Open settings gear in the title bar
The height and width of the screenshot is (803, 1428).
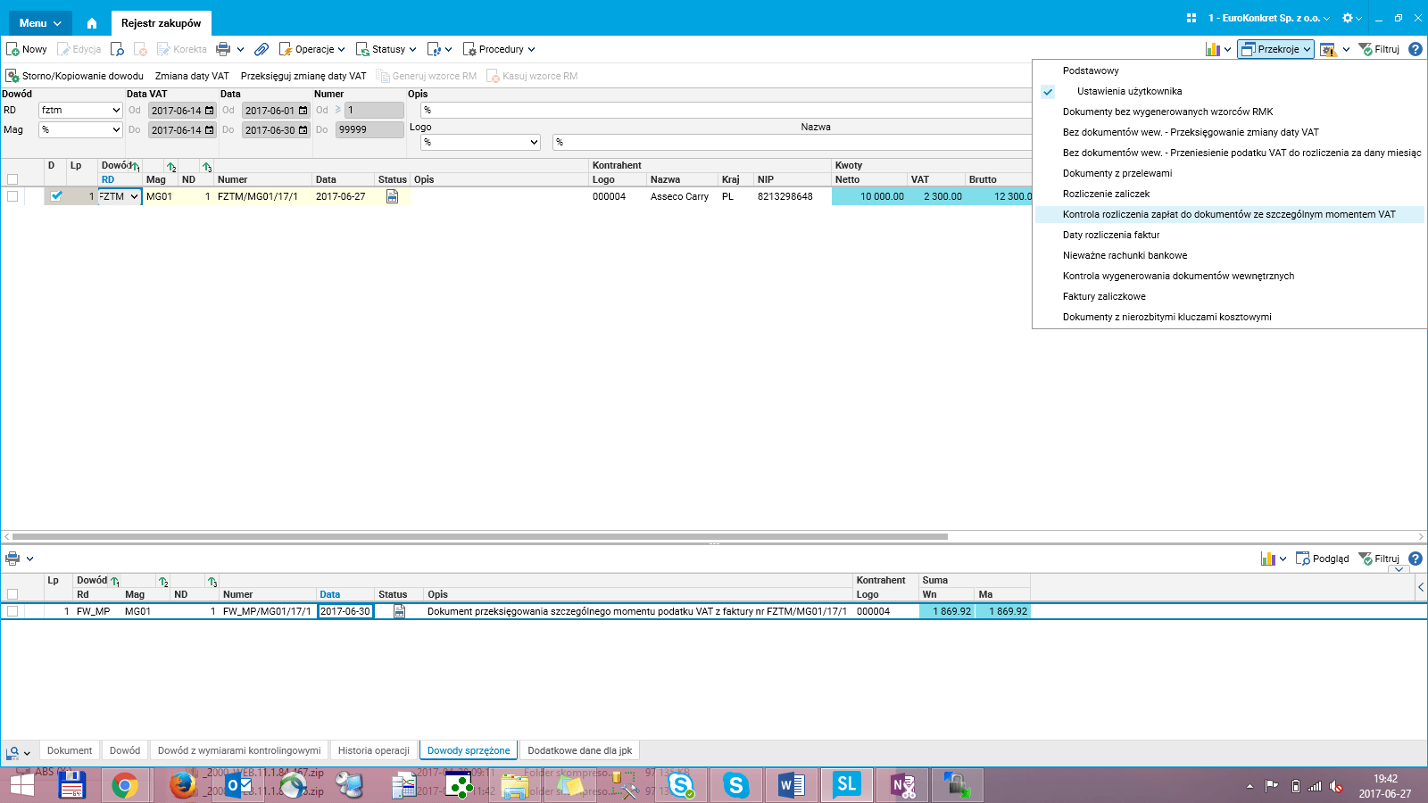coord(1348,18)
